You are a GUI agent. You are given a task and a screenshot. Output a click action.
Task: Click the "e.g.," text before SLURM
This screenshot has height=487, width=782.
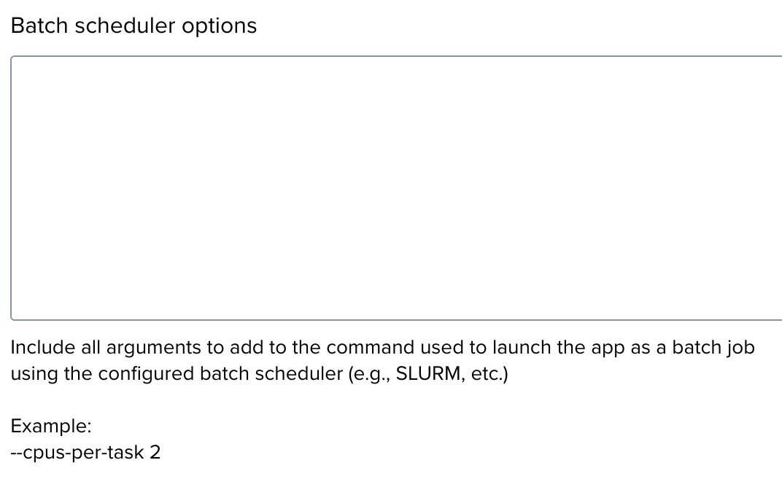click(x=369, y=375)
